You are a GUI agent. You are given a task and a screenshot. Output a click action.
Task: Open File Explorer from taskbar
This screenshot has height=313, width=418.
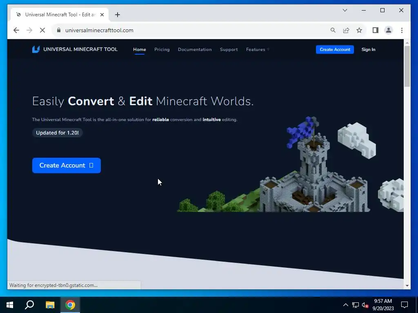point(50,305)
